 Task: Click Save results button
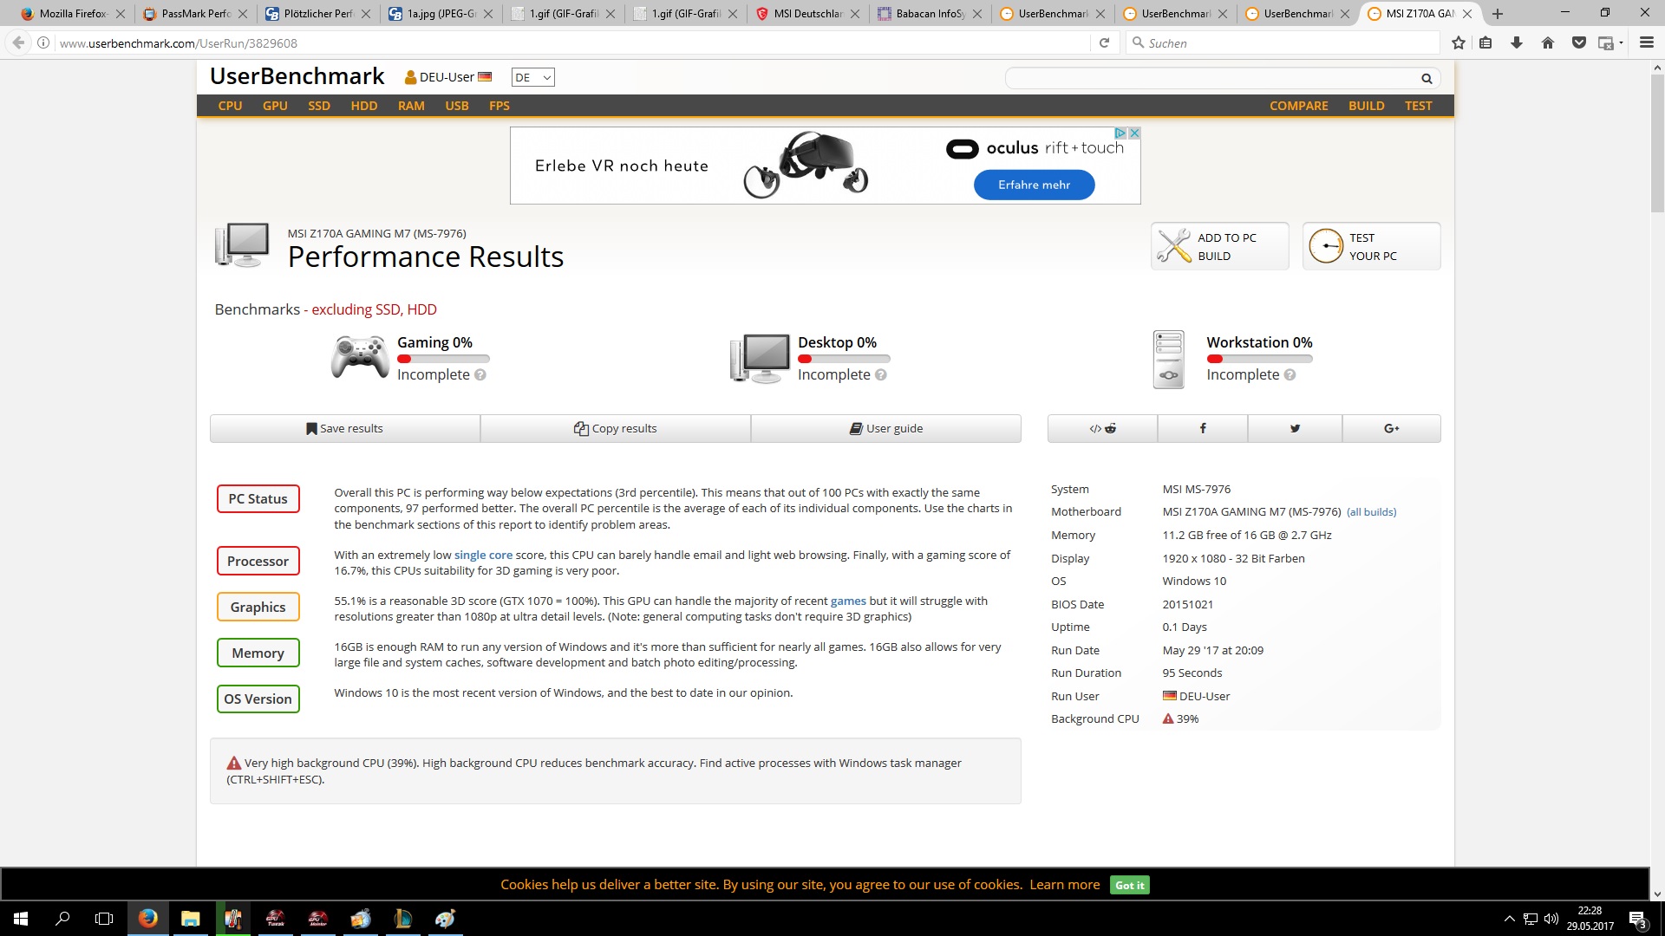pyautogui.click(x=344, y=428)
